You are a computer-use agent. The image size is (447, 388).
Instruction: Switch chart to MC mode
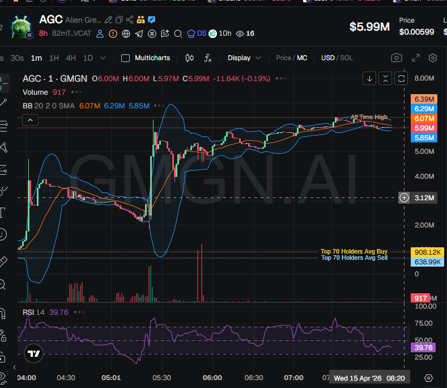tap(302, 58)
